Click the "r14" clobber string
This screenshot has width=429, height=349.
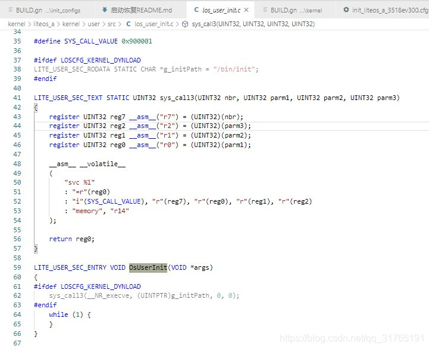[x=120, y=211]
